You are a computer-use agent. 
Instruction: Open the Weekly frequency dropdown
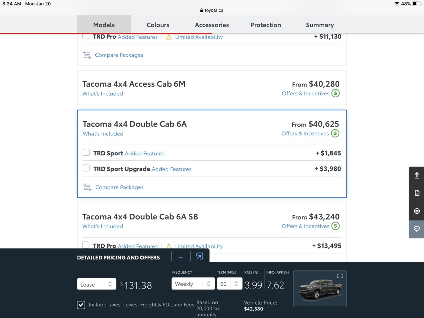[193, 284]
